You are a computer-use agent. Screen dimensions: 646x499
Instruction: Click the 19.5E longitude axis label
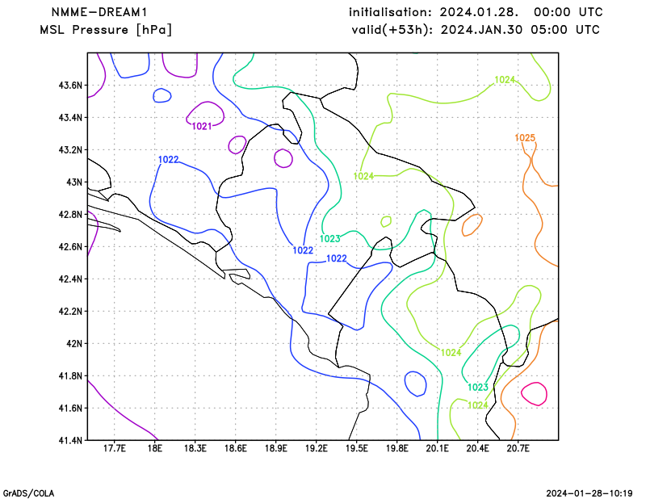356,448
